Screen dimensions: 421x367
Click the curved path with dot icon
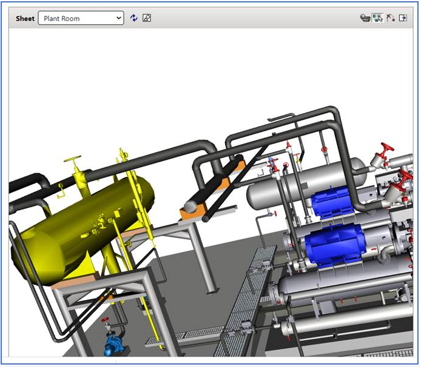click(x=391, y=18)
